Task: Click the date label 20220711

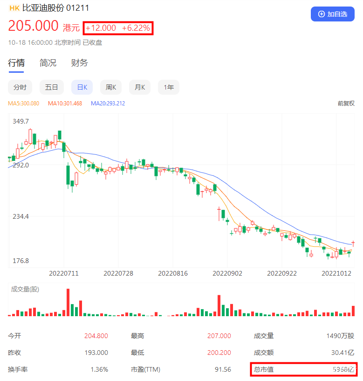Action: [x=64, y=274]
